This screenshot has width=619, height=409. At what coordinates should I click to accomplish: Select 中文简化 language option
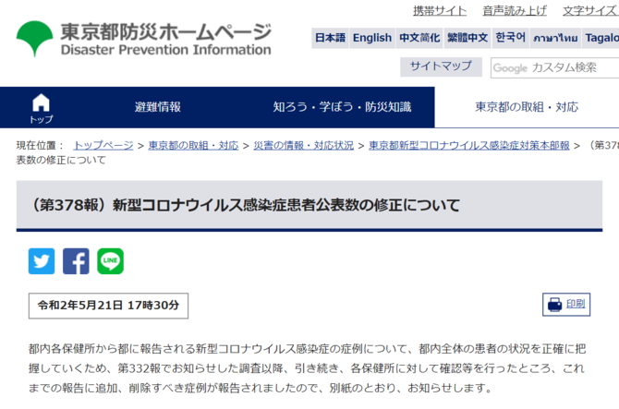(419, 38)
